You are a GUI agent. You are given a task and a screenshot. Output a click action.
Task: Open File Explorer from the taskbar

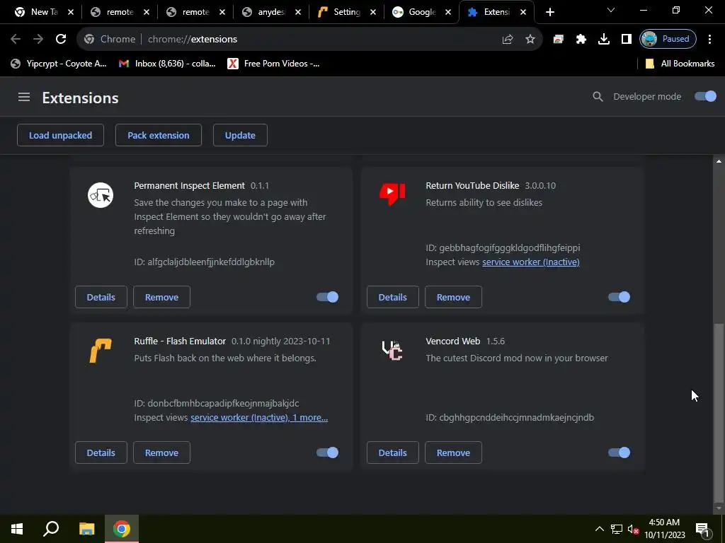pyautogui.click(x=86, y=529)
